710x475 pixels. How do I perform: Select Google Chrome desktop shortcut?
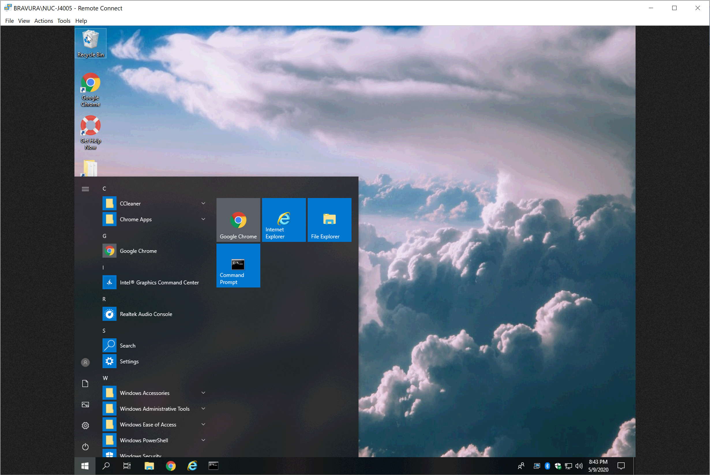90,89
